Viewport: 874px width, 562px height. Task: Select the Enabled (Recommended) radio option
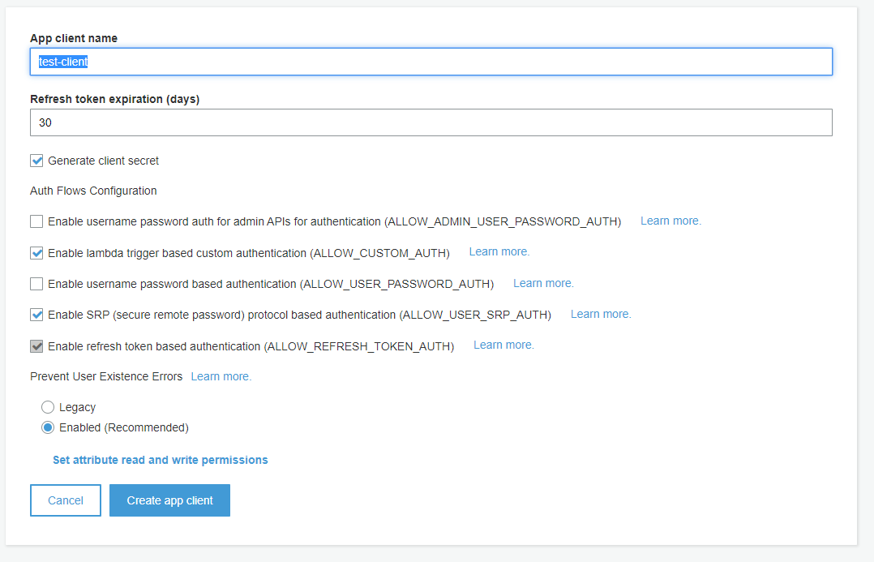[x=48, y=427]
